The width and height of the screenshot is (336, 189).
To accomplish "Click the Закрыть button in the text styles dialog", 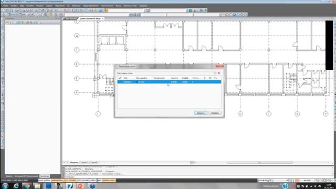I will tap(201, 113).
